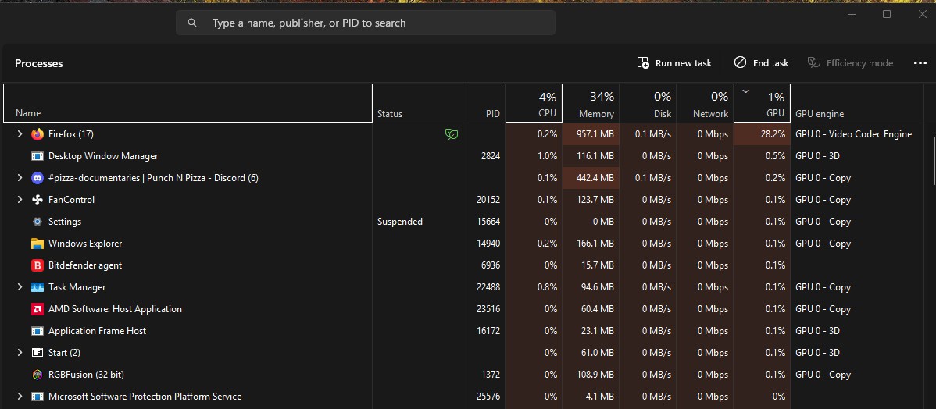The height and width of the screenshot is (409, 936).
Task: Select the Windows Explorer row name
Action: coord(85,244)
